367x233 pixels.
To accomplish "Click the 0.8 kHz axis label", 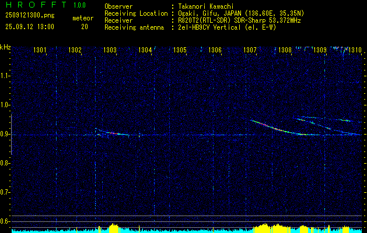I will pos(5,163).
